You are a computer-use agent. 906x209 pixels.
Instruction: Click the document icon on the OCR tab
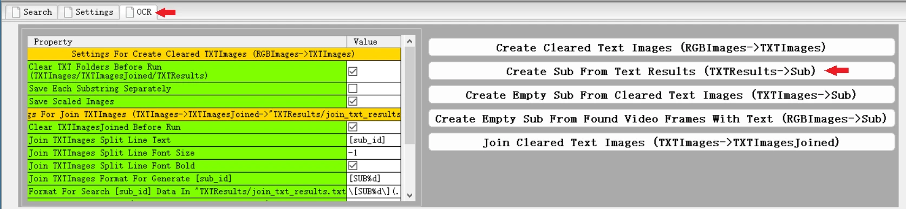coord(130,12)
